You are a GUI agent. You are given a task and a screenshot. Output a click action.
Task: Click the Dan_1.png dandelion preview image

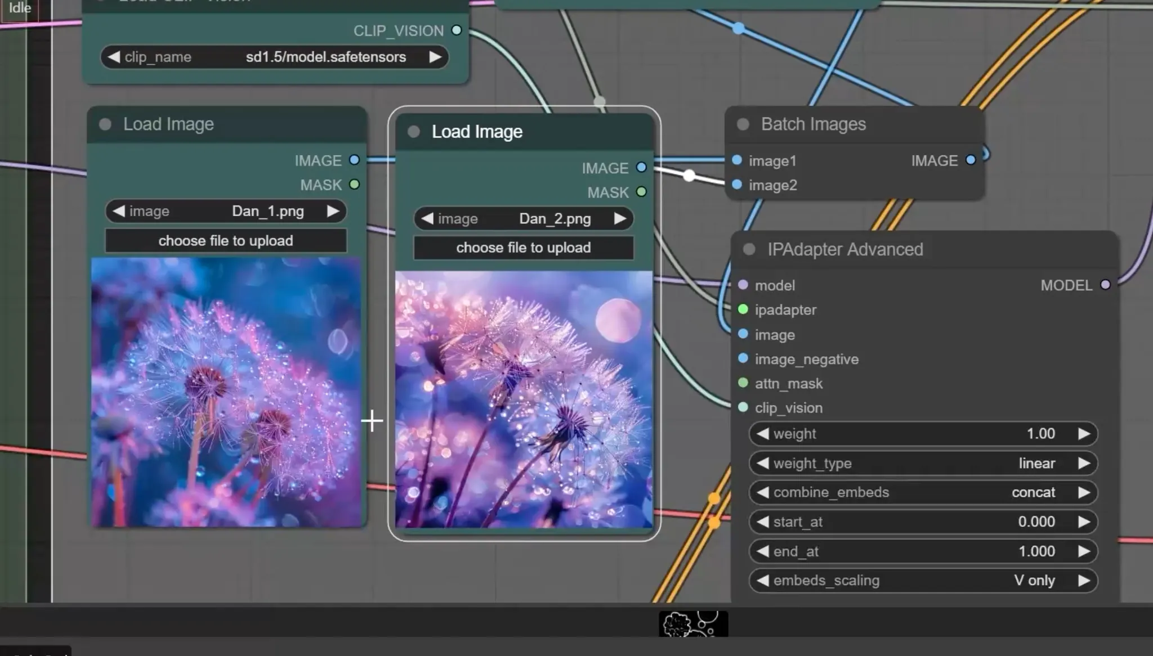click(226, 392)
